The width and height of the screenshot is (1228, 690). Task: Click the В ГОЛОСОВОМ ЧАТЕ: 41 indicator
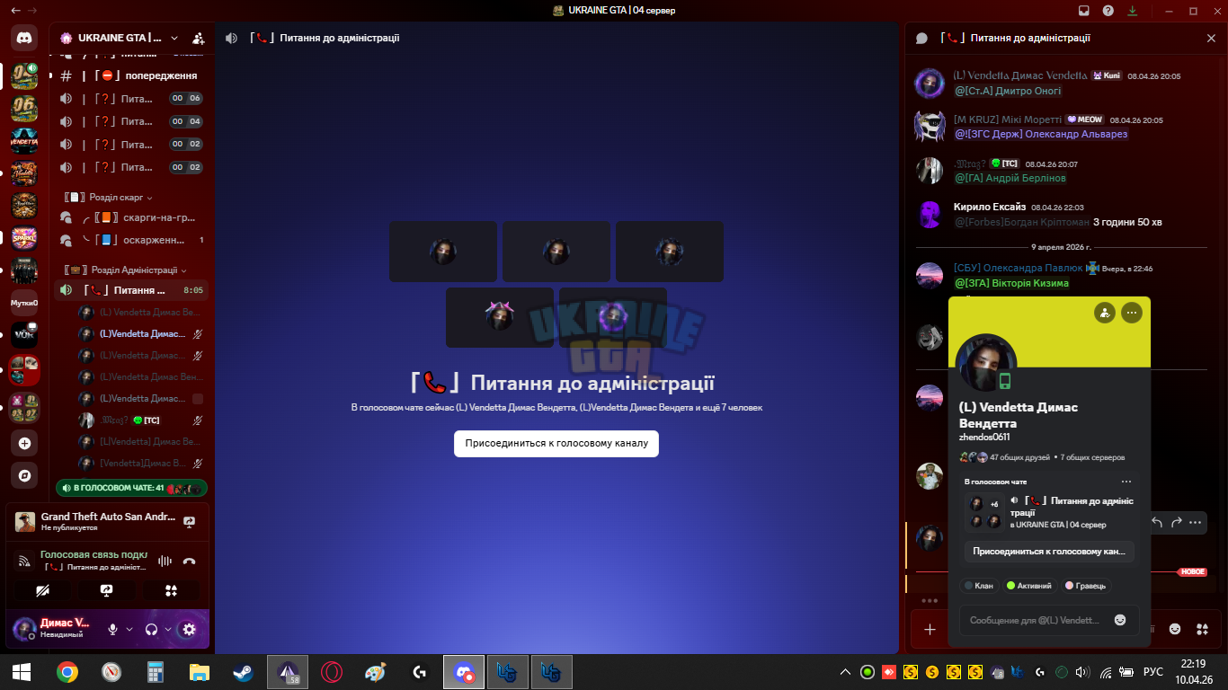click(131, 488)
